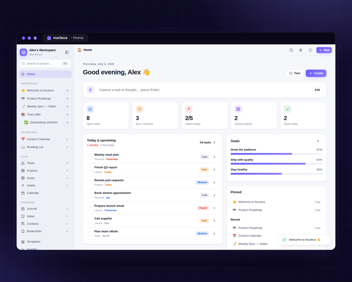352x282 pixels.
Task: Check off Weekly meal plan task
Action: 90,157
